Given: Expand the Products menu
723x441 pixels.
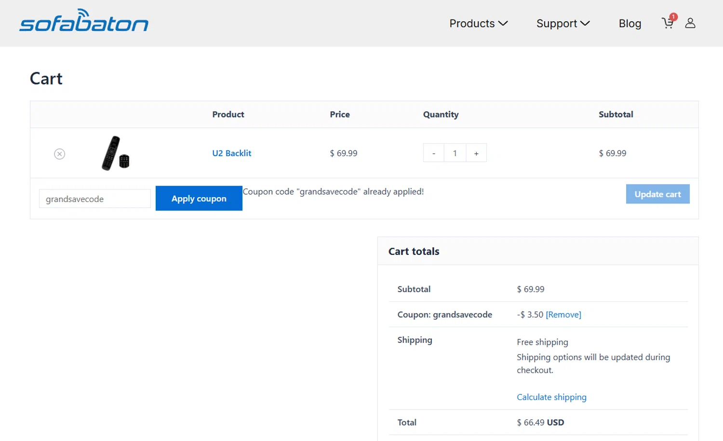Looking at the screenshot, I should click(479, 23).
